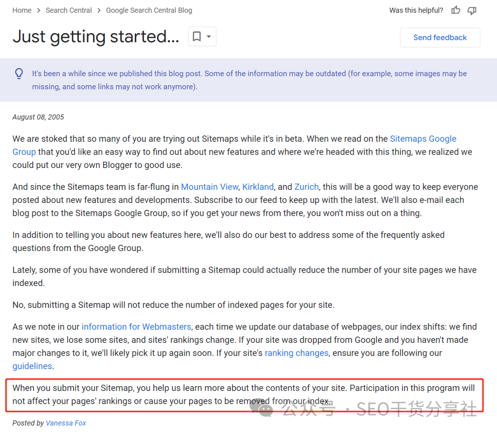Click the date 'August 08, 2005'

pos(38,117)
